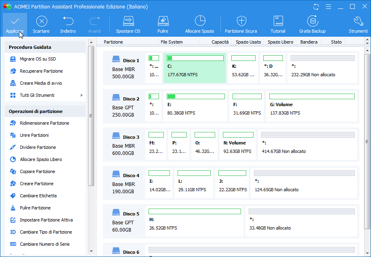Sort by Partizione column header
Image resolution: width=371 pixels, height=257 pixels.
point(113,42)
